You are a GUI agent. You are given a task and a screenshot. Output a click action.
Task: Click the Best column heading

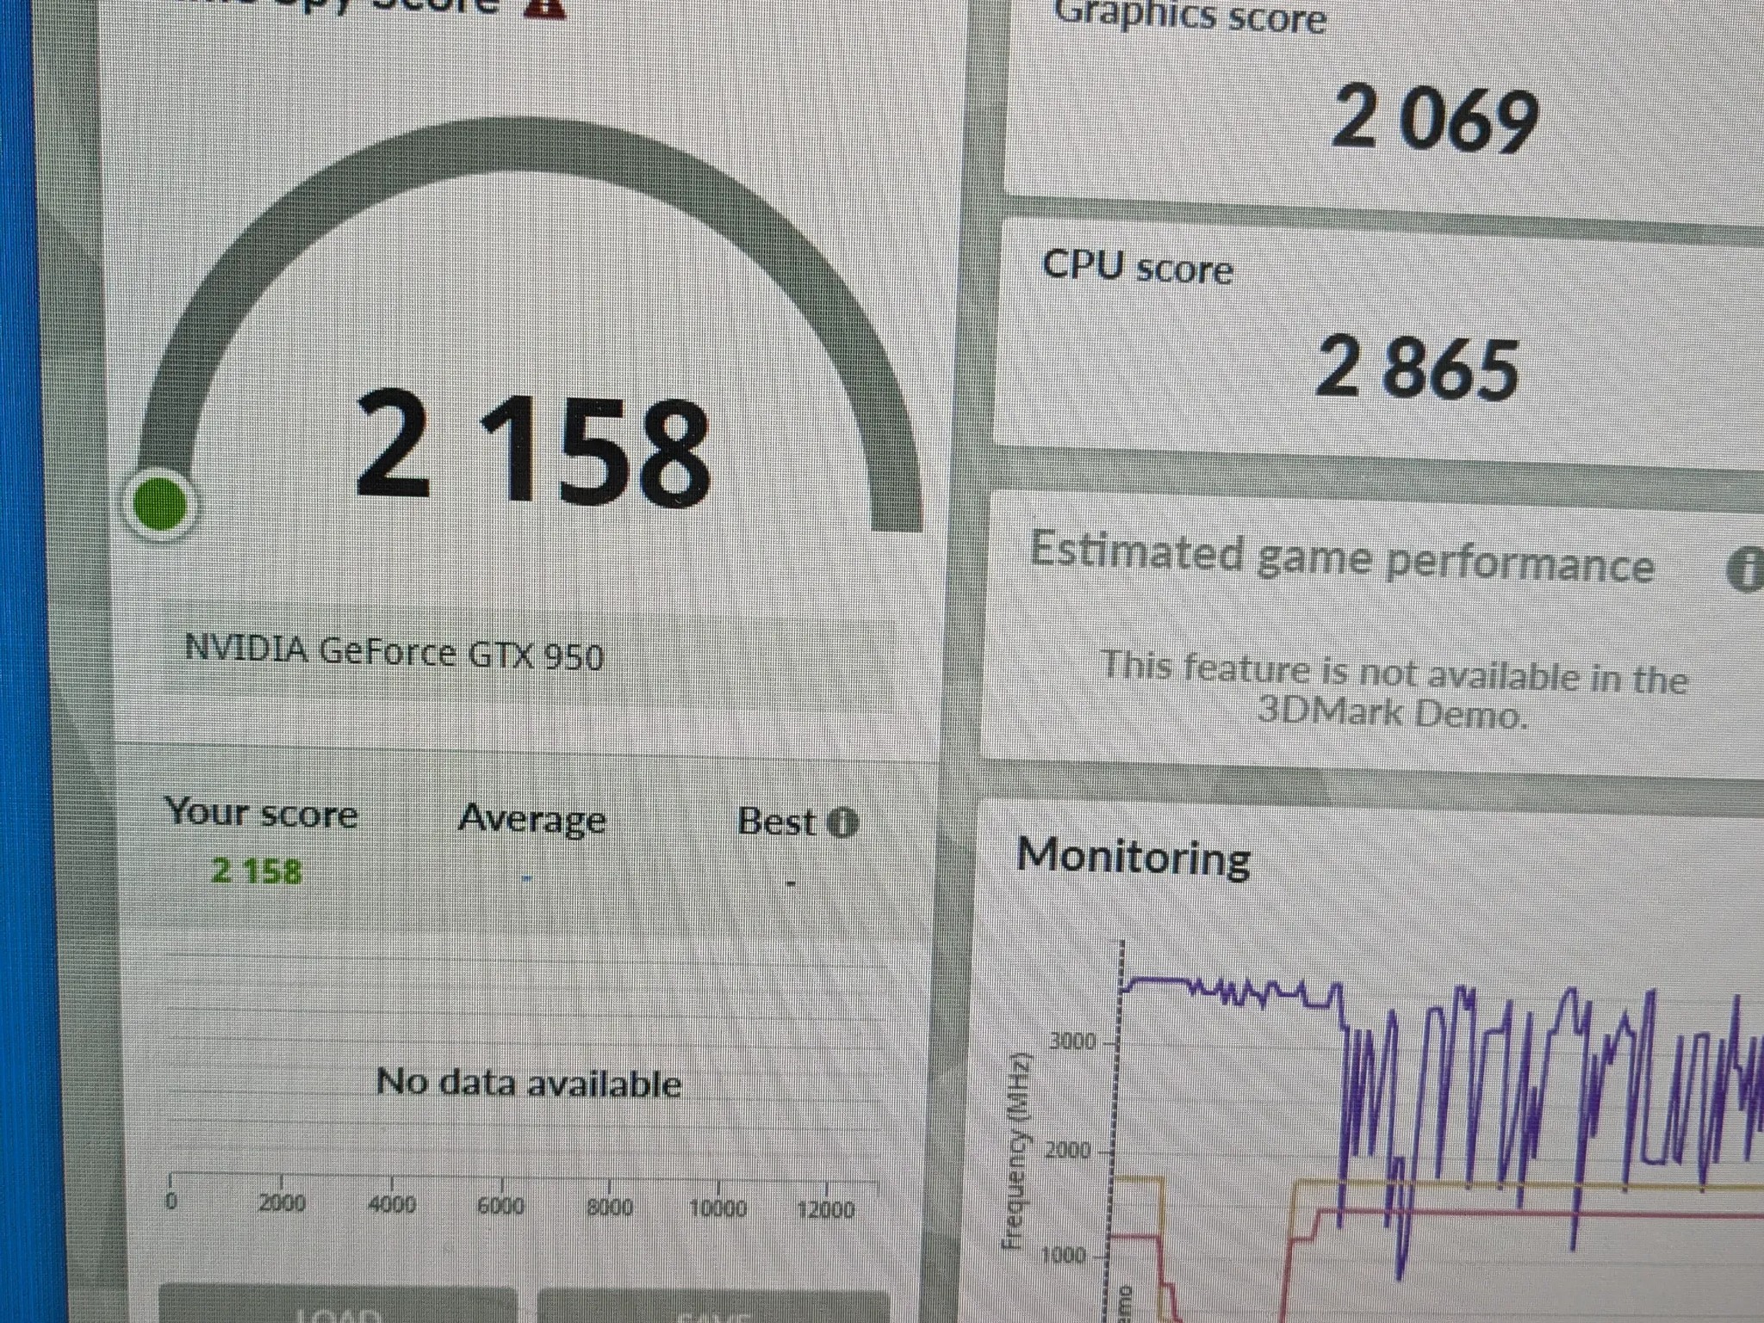(776, 822)
